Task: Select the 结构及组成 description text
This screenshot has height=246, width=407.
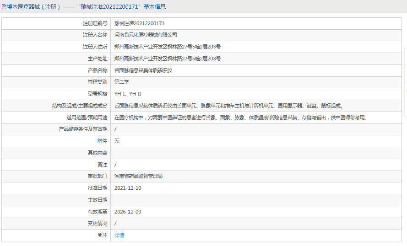Action: point(228,106)
